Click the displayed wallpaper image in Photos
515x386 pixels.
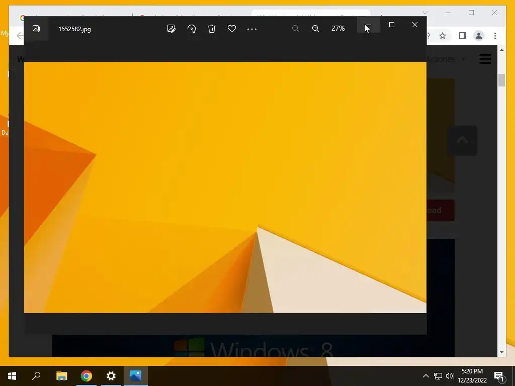coord(225,187)
